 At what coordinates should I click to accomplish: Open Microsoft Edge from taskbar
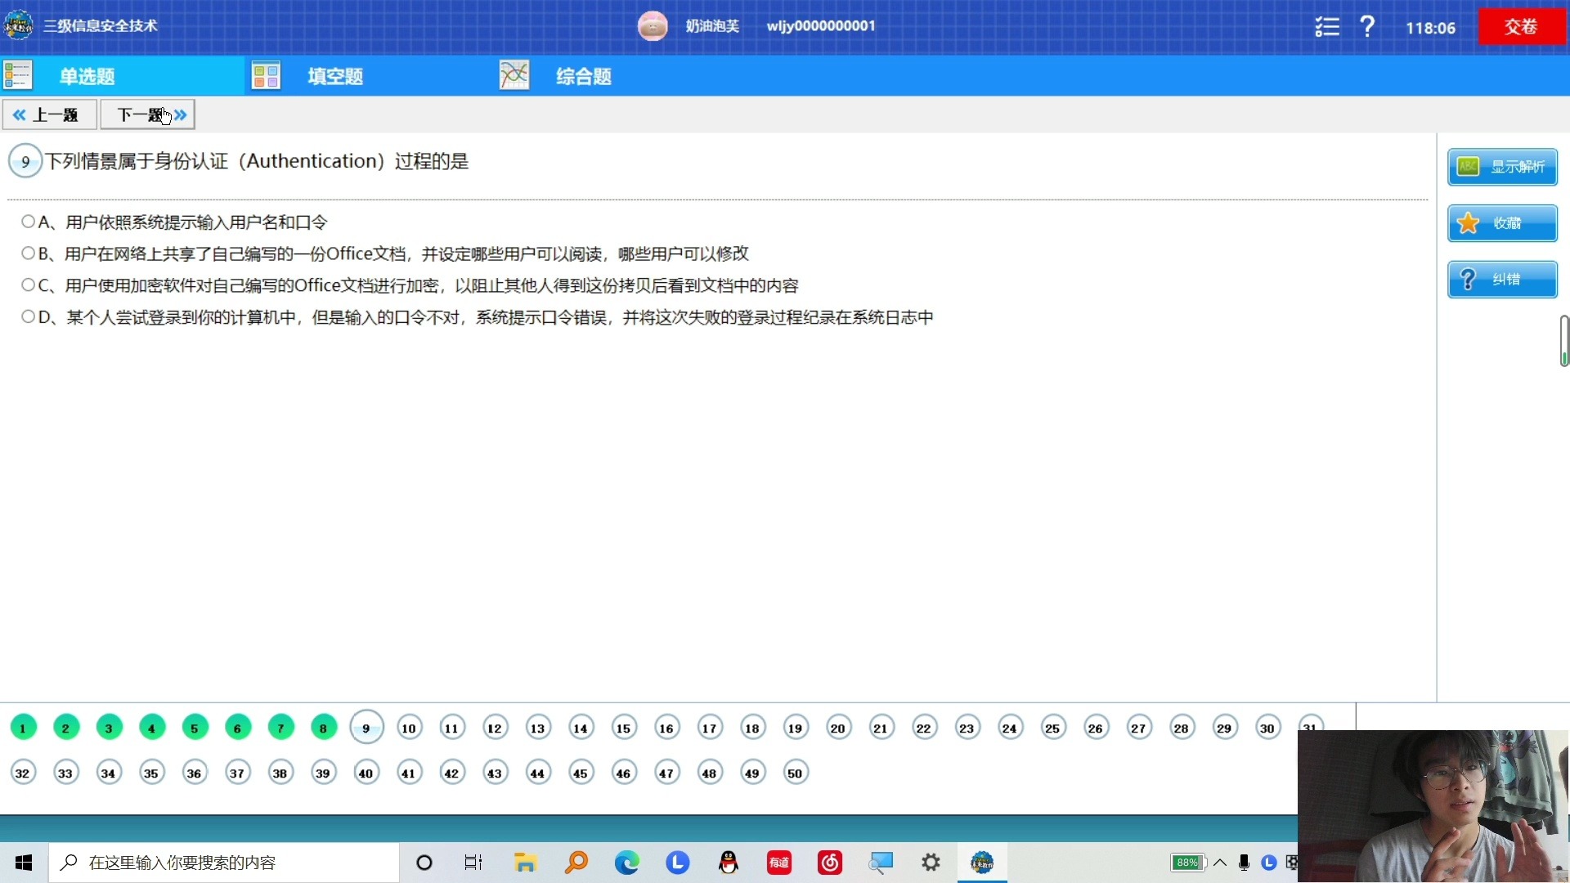pos(627,863)
